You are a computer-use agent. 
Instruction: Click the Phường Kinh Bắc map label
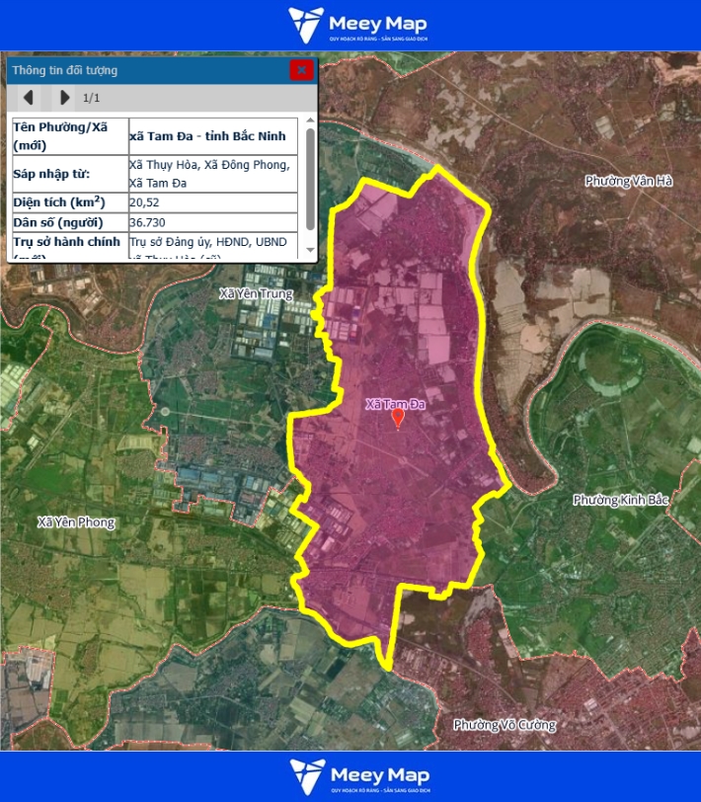621,500
